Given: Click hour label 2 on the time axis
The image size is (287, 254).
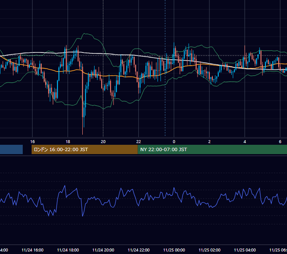Looking at the screenshot, I should (209, 142).
